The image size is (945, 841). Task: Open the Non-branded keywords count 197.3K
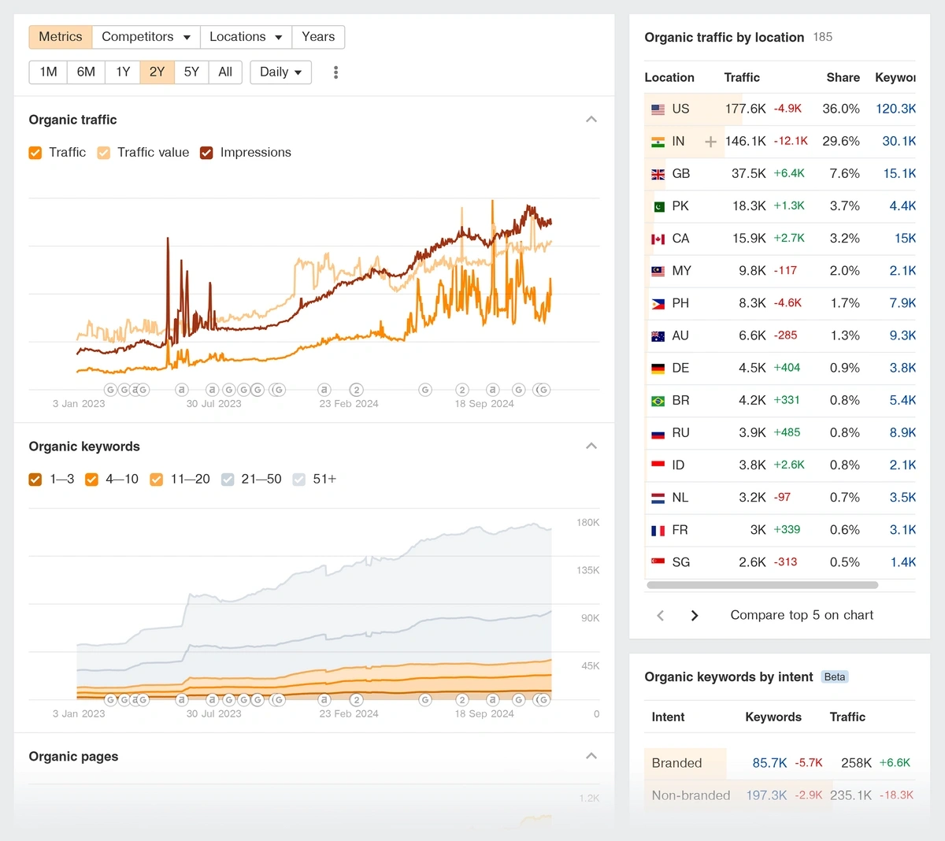click(766, 796)
